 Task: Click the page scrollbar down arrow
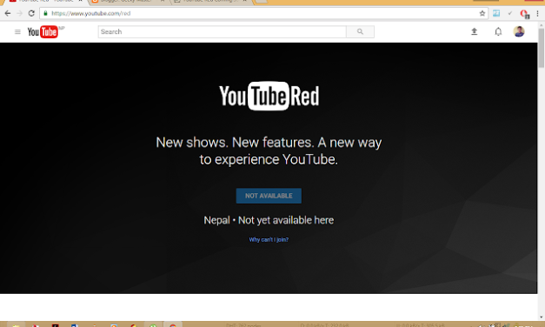(x=542, y=317)
